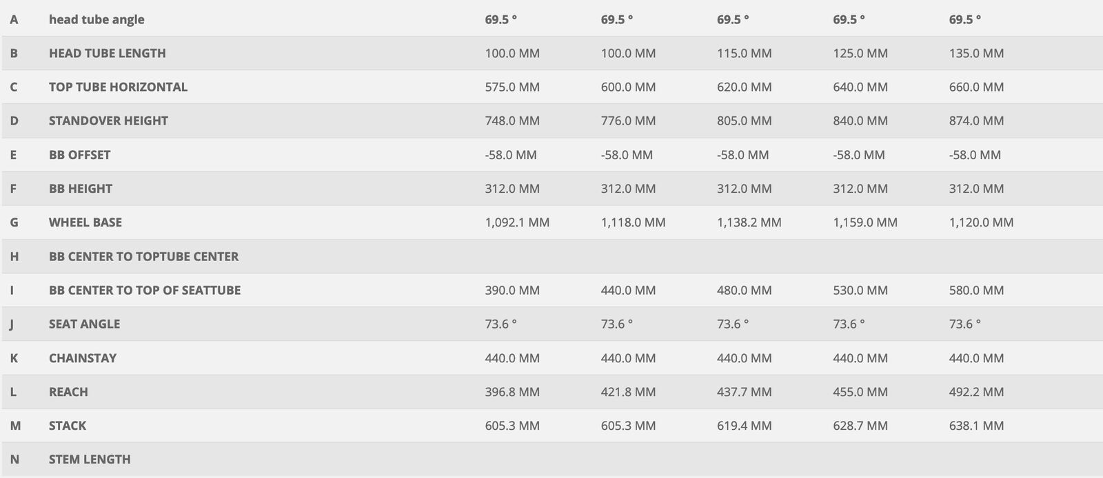The height and width of the screenshot is (478, 1103).
Task: Select the STANDOVER HEIGHT row label
Action: pyautogui.click(x=108, y=121)
